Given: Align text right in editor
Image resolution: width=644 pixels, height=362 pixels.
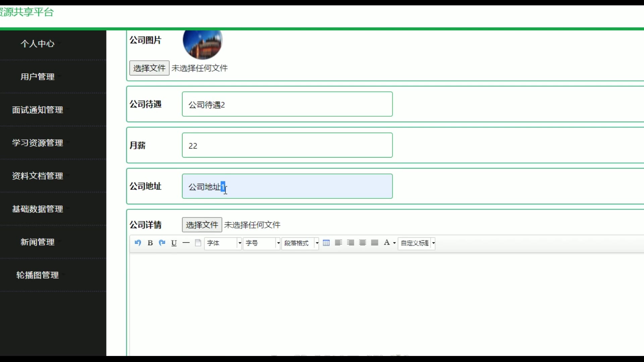Looking at the screenshot, I should click(x=350, y=243).
